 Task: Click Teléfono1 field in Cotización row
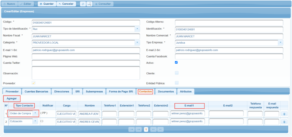(x=109, y=122)
